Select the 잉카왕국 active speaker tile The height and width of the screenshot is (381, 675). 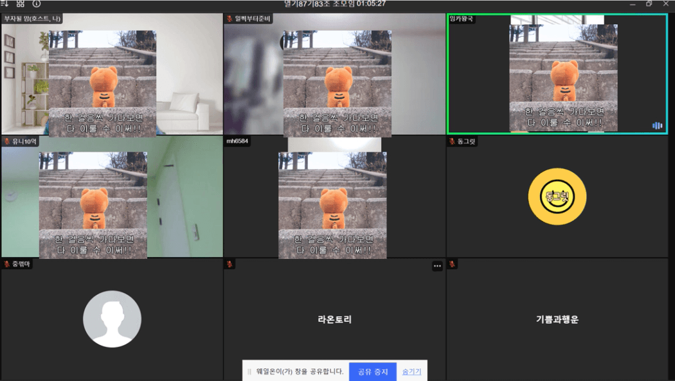pyautogui.click(x=557, y=74)
